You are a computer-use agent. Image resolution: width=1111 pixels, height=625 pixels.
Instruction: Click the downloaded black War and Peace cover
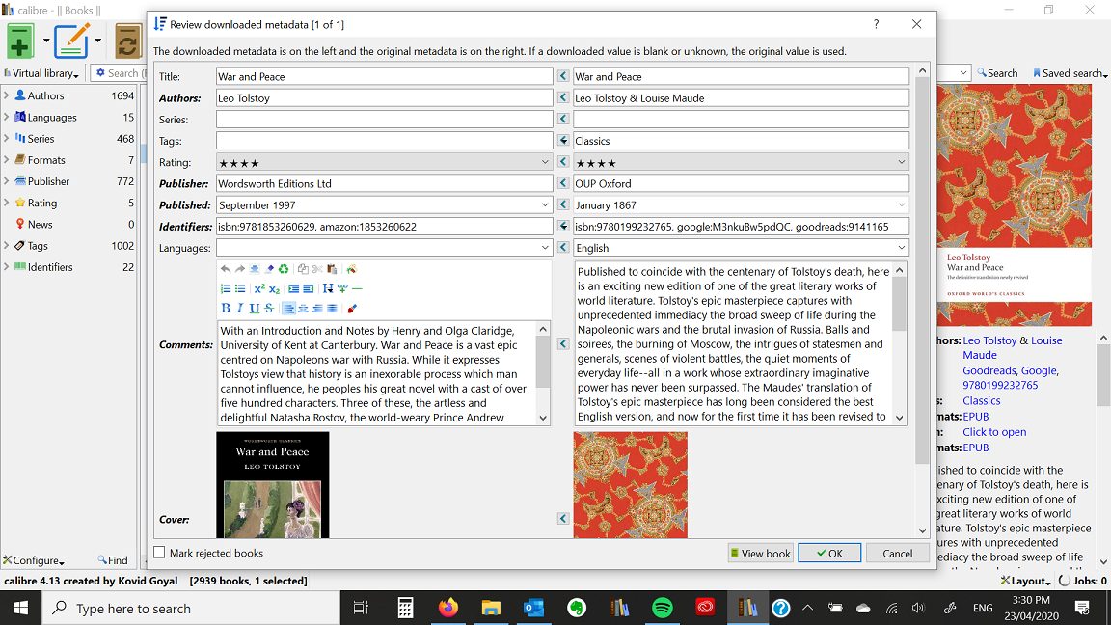pos(273,485)
